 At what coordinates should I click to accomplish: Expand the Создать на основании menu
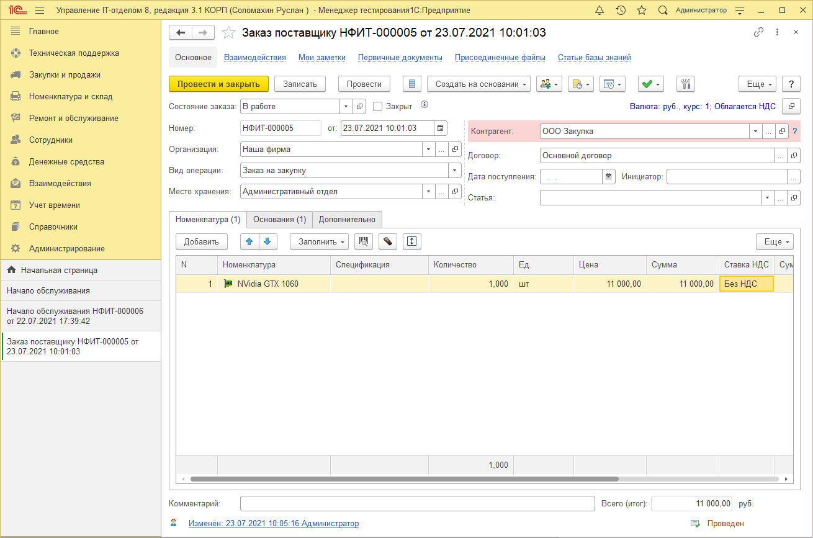(478, 84)
